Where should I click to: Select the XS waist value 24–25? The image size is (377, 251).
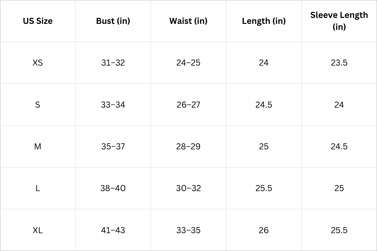[188, 63]
